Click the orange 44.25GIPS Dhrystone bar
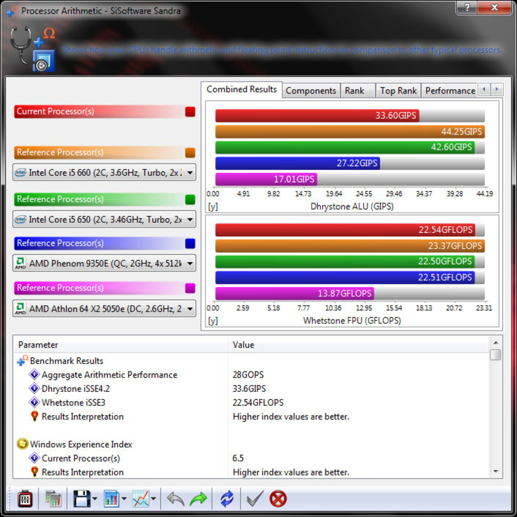517x517 pixels. [350, 132]
